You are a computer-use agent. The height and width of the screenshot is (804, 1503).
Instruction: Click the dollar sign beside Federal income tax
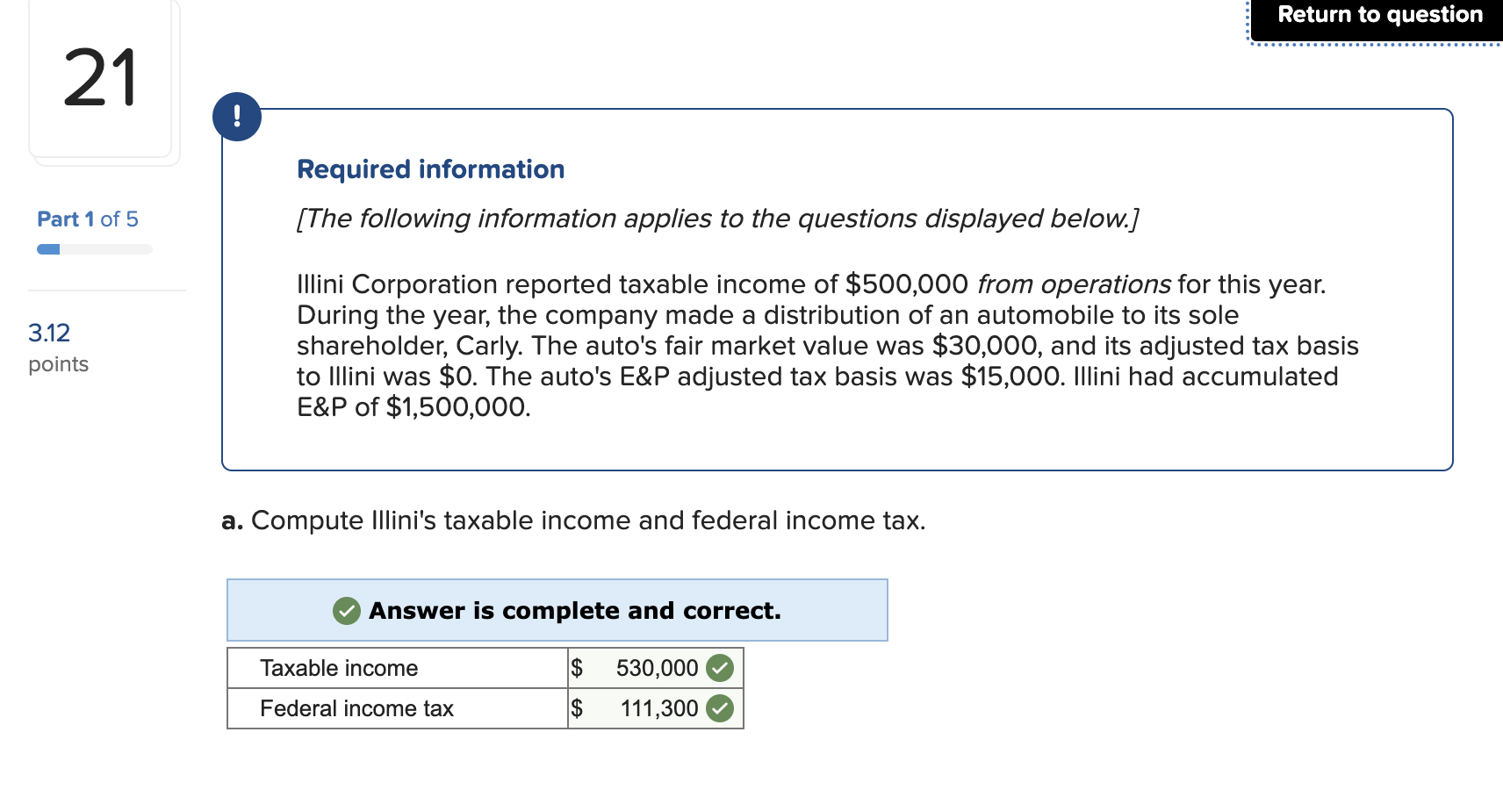(x=577, y=708)
